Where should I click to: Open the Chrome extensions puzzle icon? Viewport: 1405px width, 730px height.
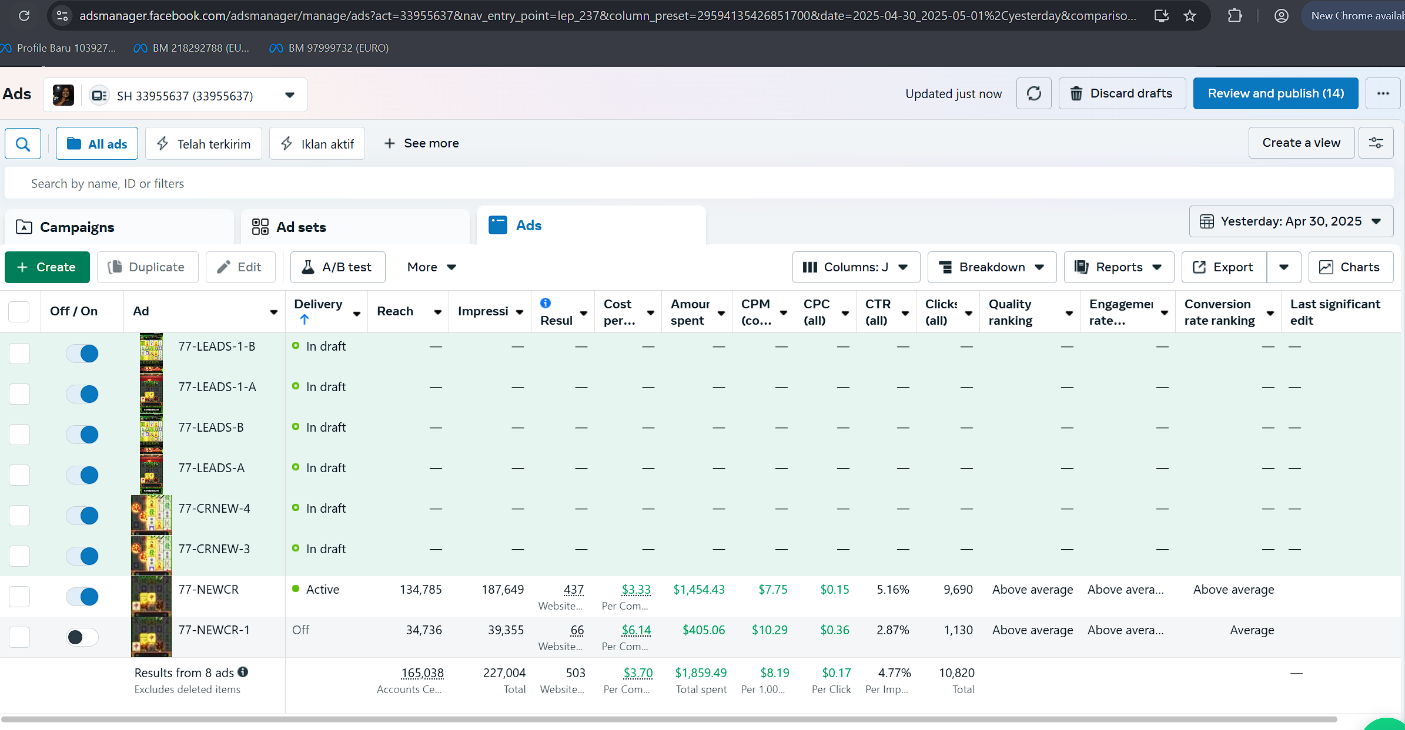click(1235, 16)
